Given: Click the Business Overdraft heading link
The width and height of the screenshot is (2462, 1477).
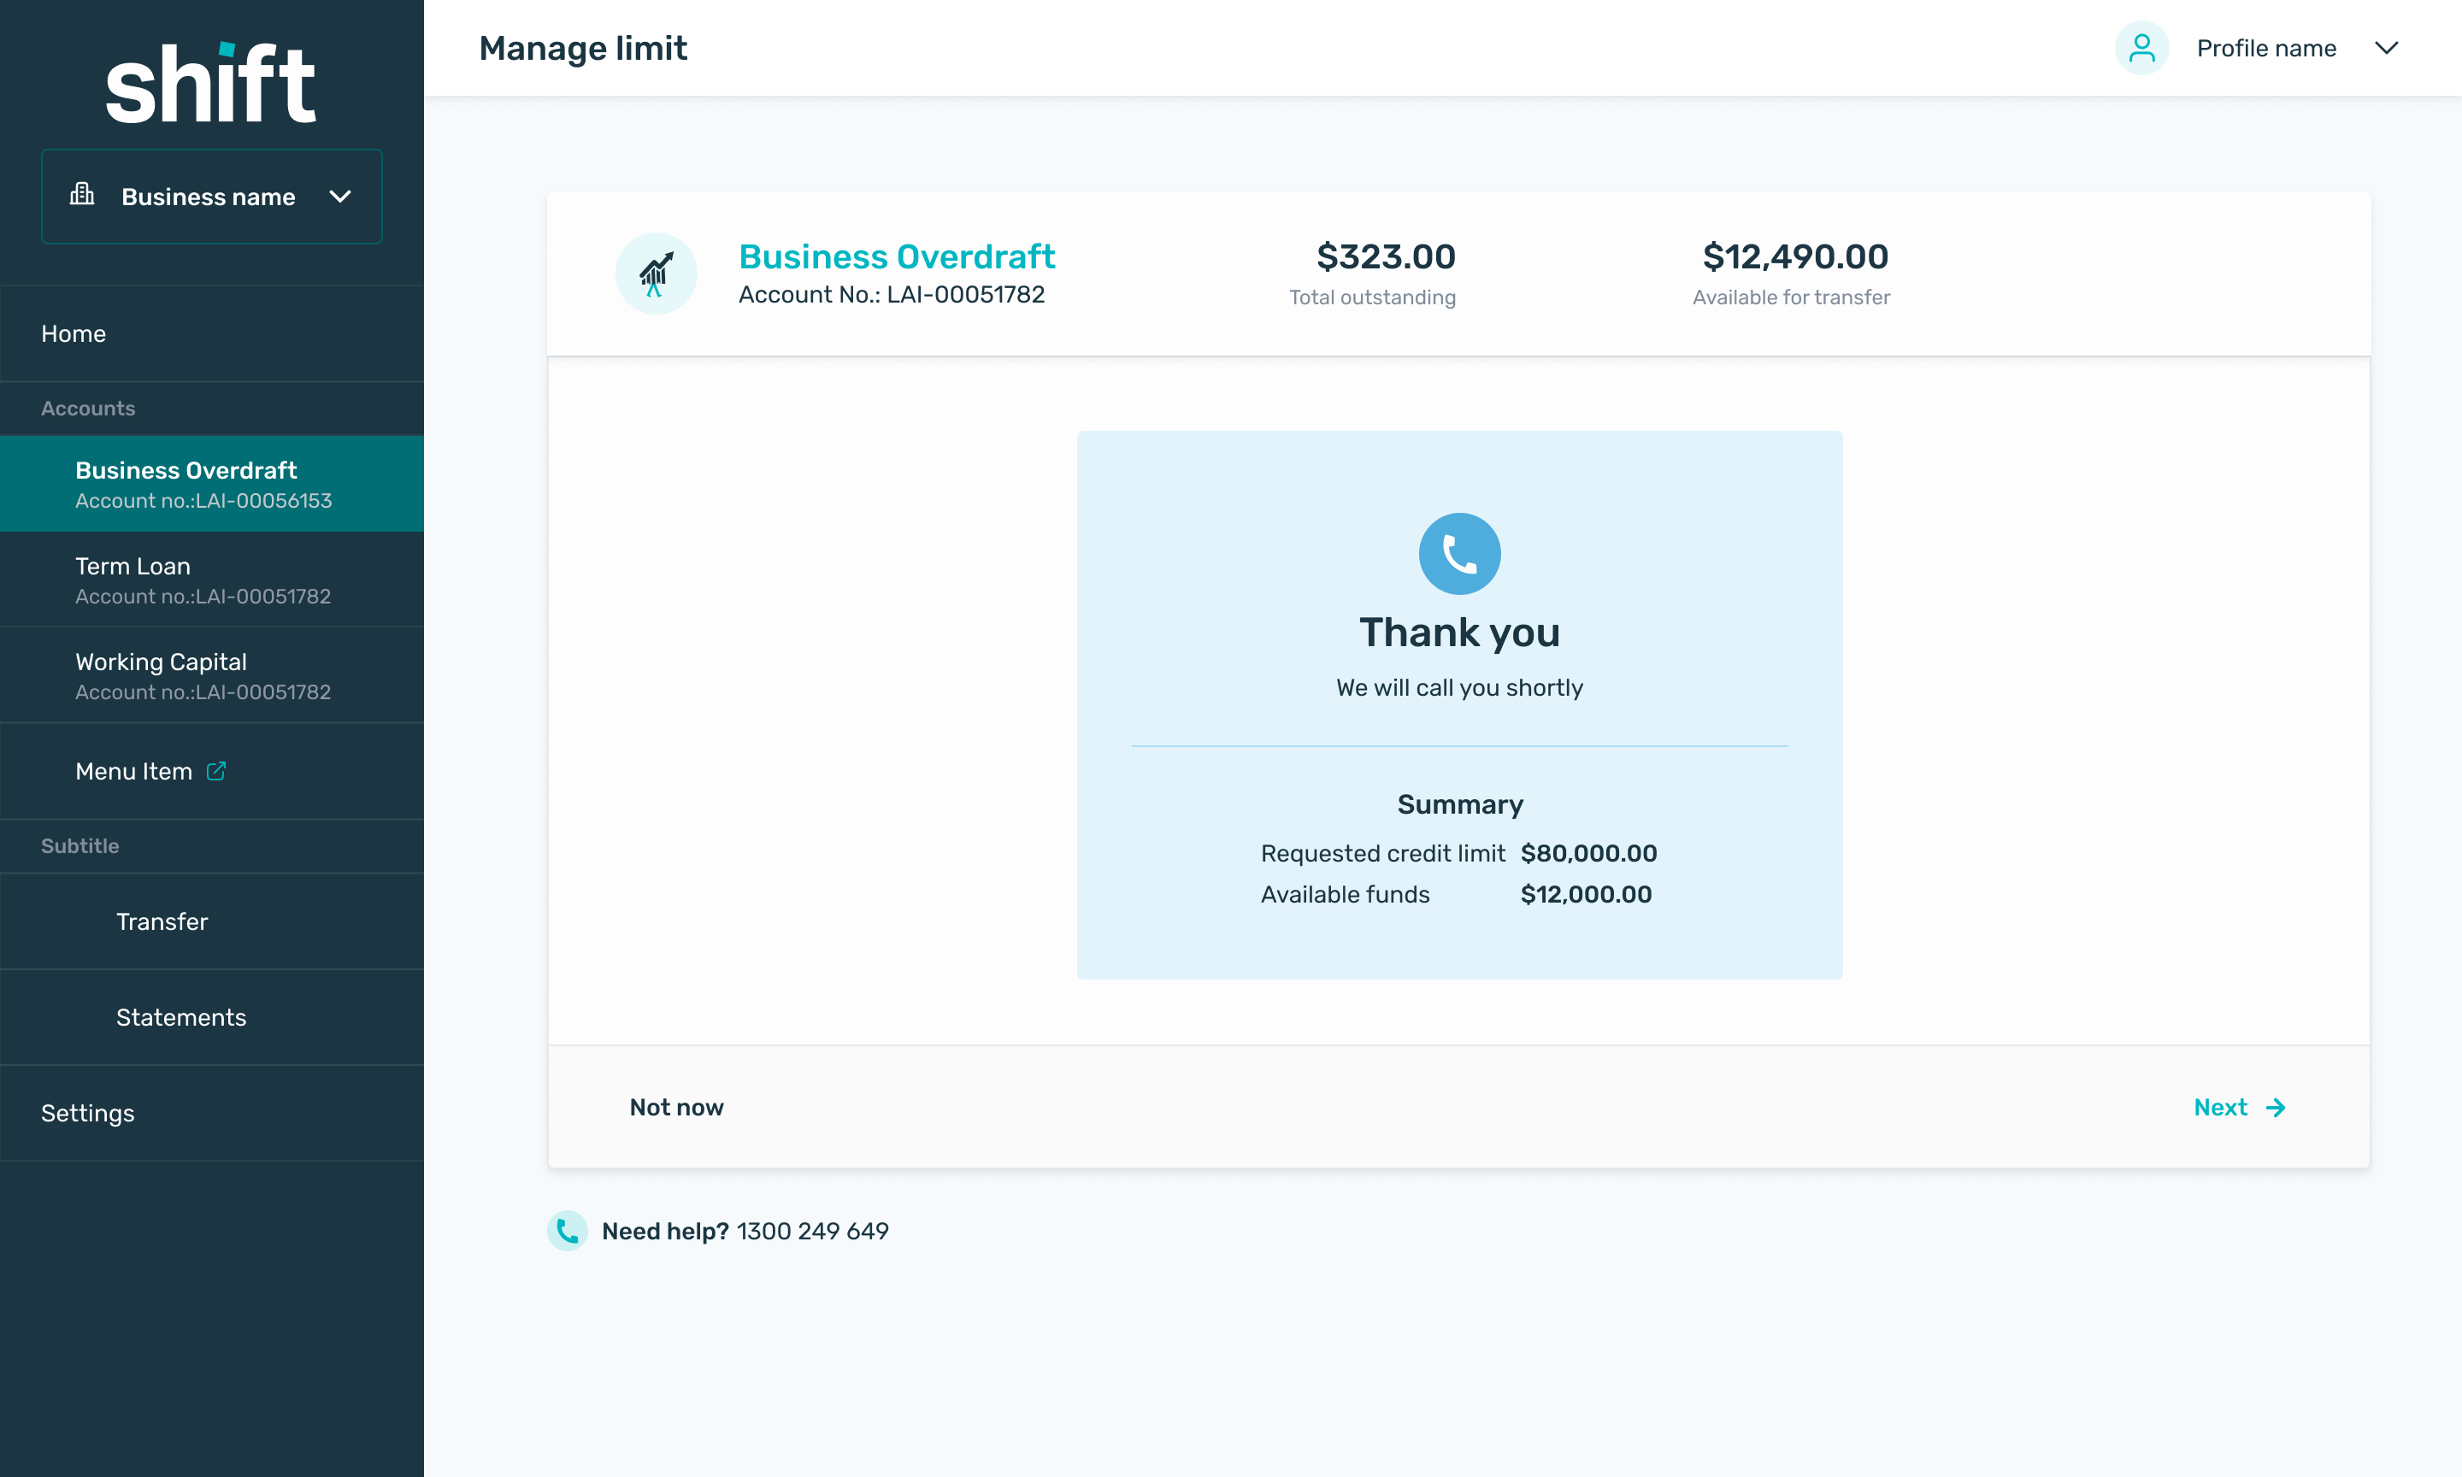Looking at the screenshot, I should [897, 256].
